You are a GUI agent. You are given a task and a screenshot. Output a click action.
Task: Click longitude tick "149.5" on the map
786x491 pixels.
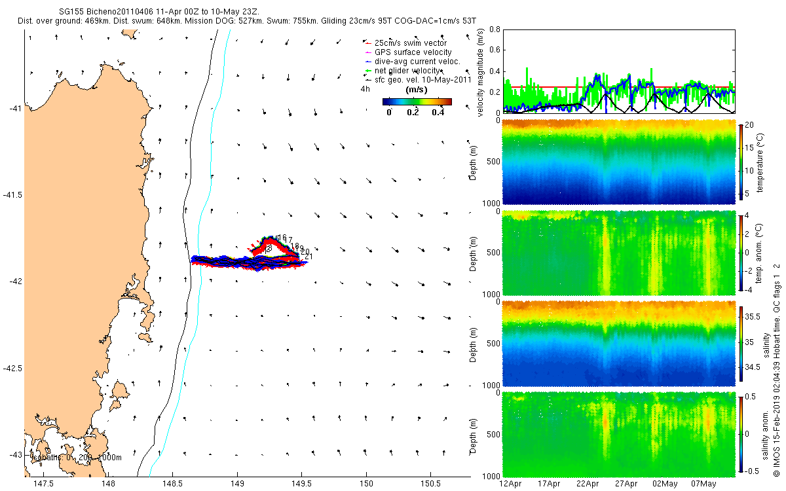click(x=301, y=484)
